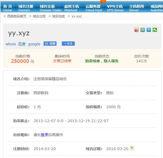Click the 拍卖结束，别人领先 status text

pos(102,61)
